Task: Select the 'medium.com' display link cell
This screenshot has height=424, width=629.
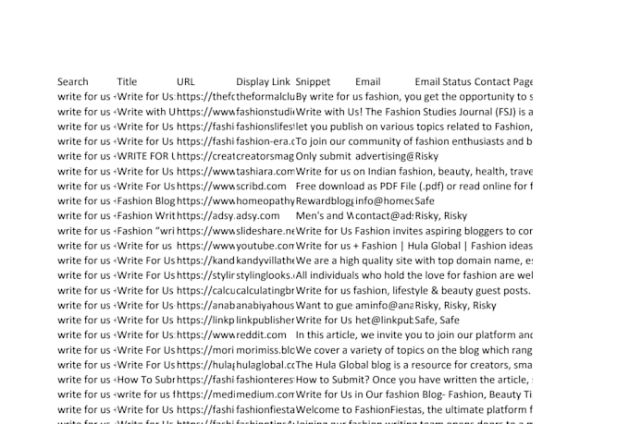Action: [x=265, y=395]
